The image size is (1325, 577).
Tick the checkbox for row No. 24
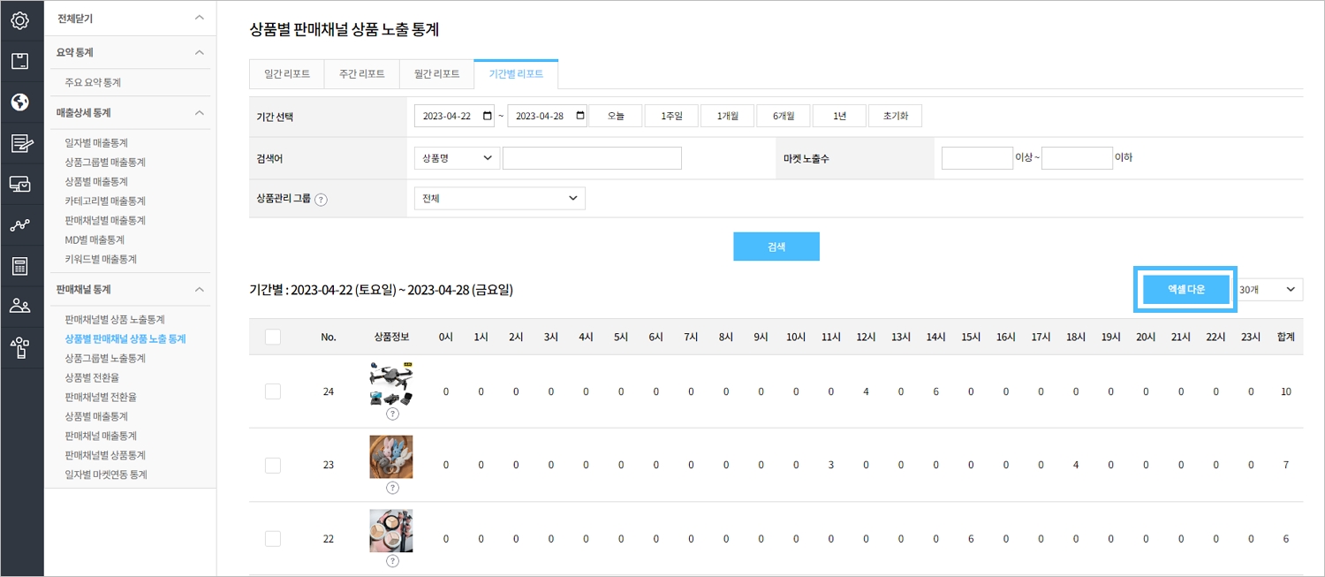tap(273, 391)
